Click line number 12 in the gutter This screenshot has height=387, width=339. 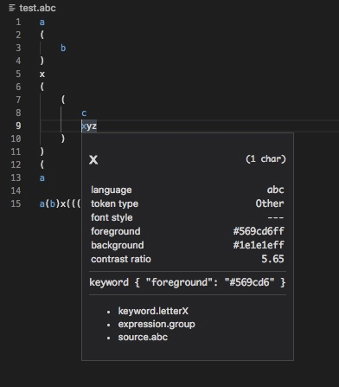tap(16, 164)
